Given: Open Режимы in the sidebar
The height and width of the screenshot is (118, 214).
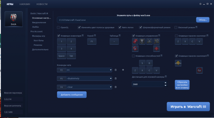Looking at the screenshot, I should pyautogui.click(x=38, y=45).
